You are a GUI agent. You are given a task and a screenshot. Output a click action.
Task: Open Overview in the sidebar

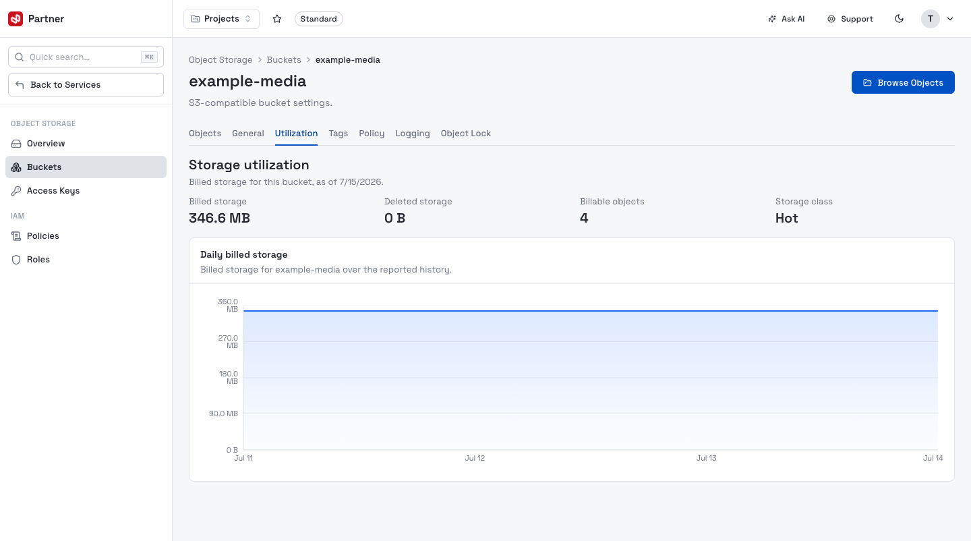tap(86, 143)
